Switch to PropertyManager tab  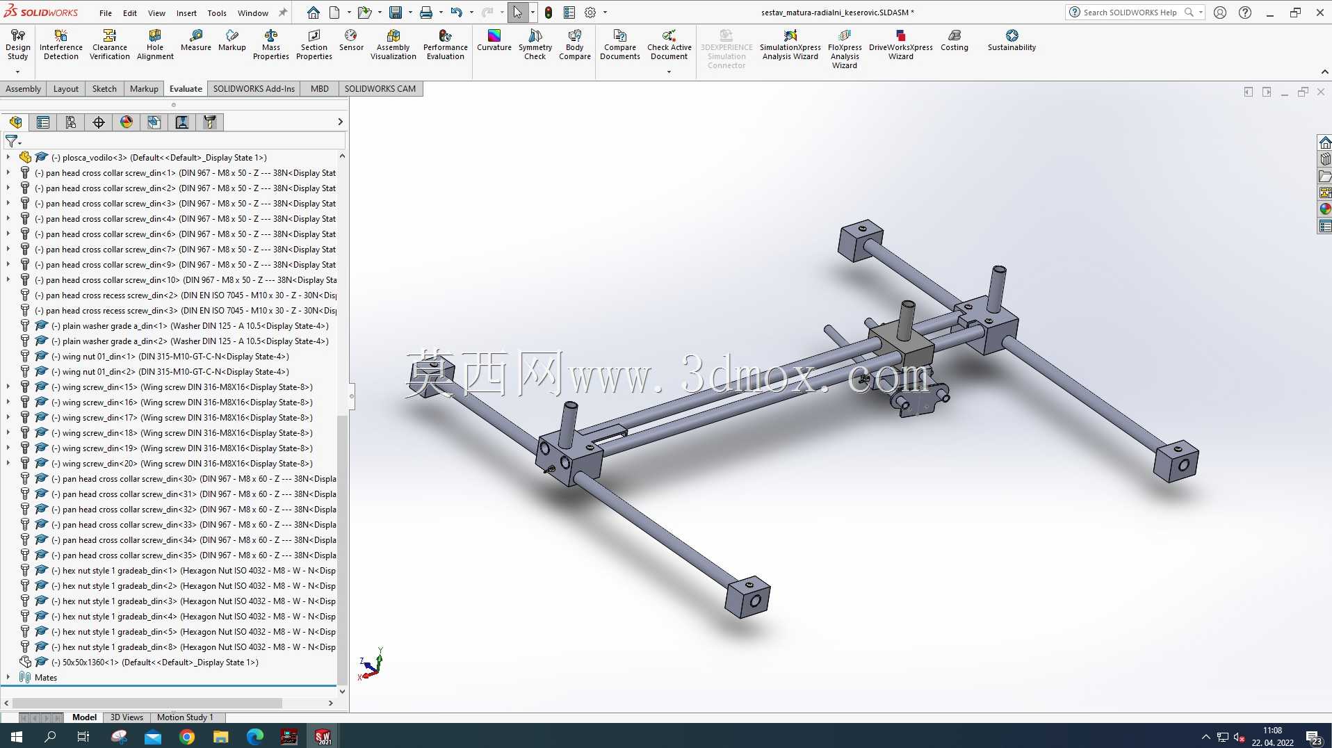point(43,122)
